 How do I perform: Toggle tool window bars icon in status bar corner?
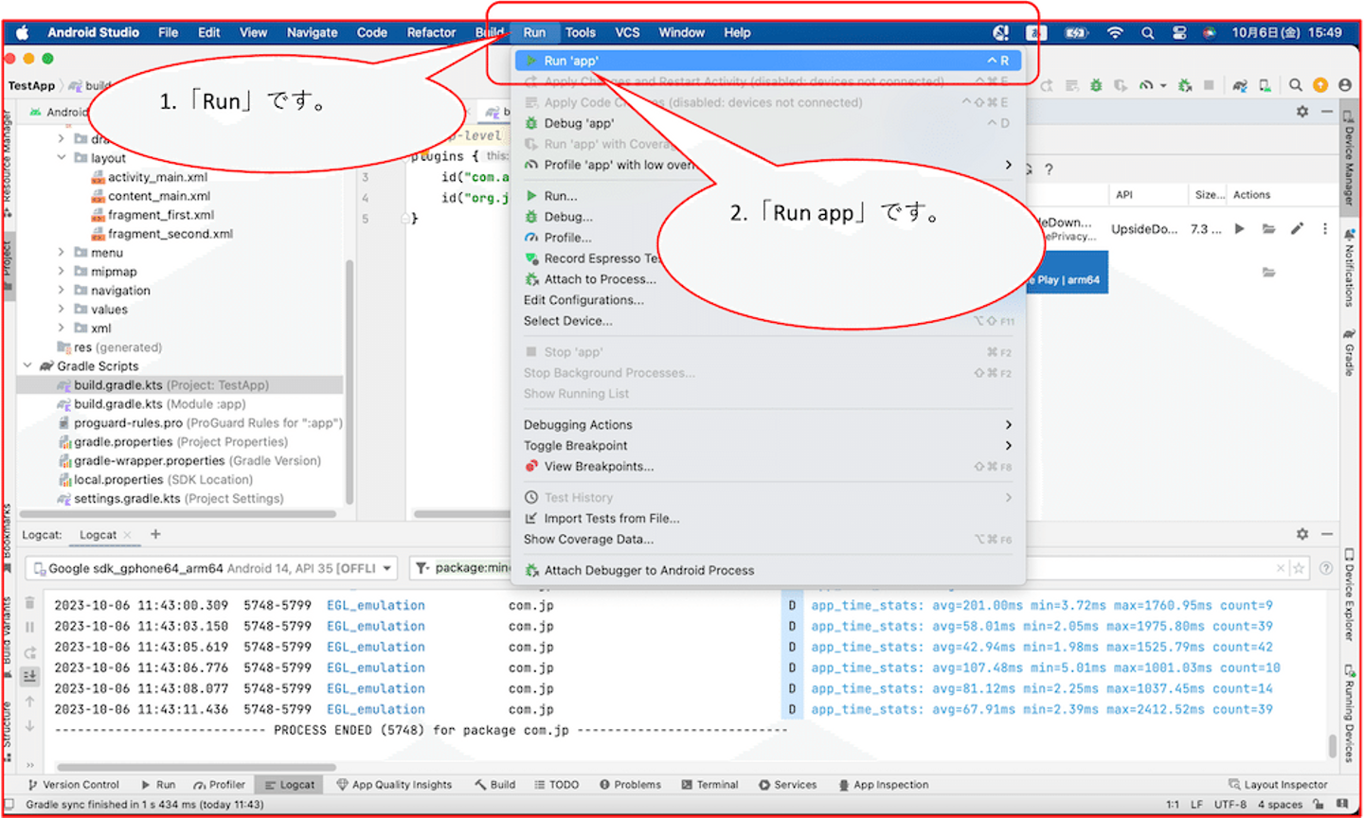pos(9,805)
